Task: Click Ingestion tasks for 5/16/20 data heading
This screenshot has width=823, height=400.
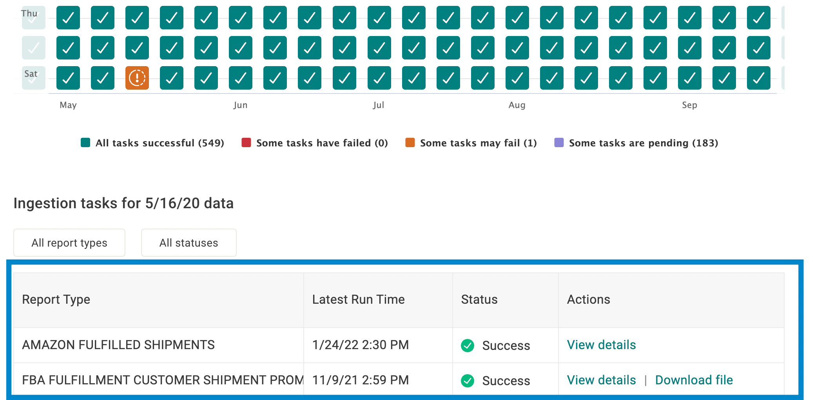Action: (123, 203)
